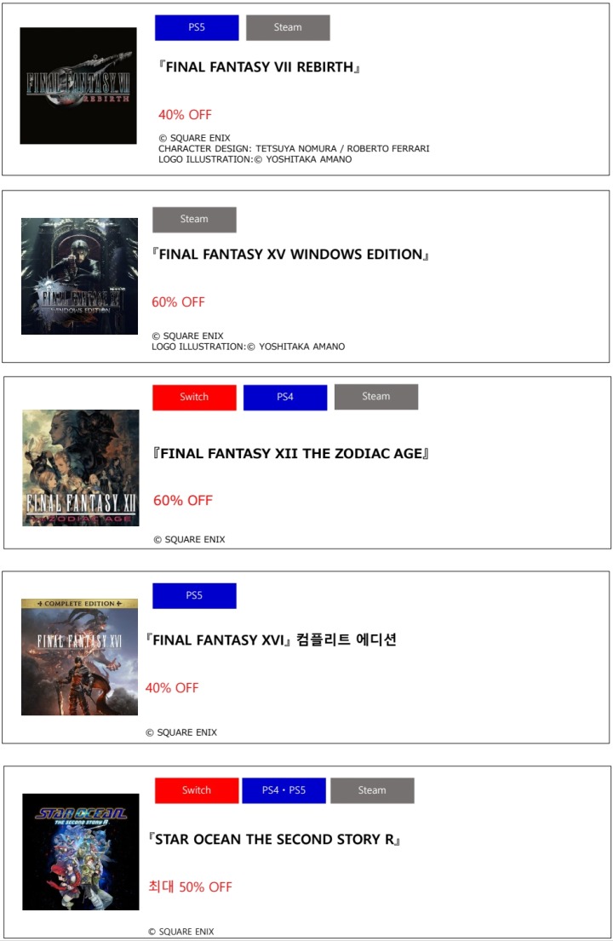Image resolution: width=613 pixels, height=941 pixels.
Task: Select the Steam button for FF VII Rebirth
Action: (x=288, y=27)
